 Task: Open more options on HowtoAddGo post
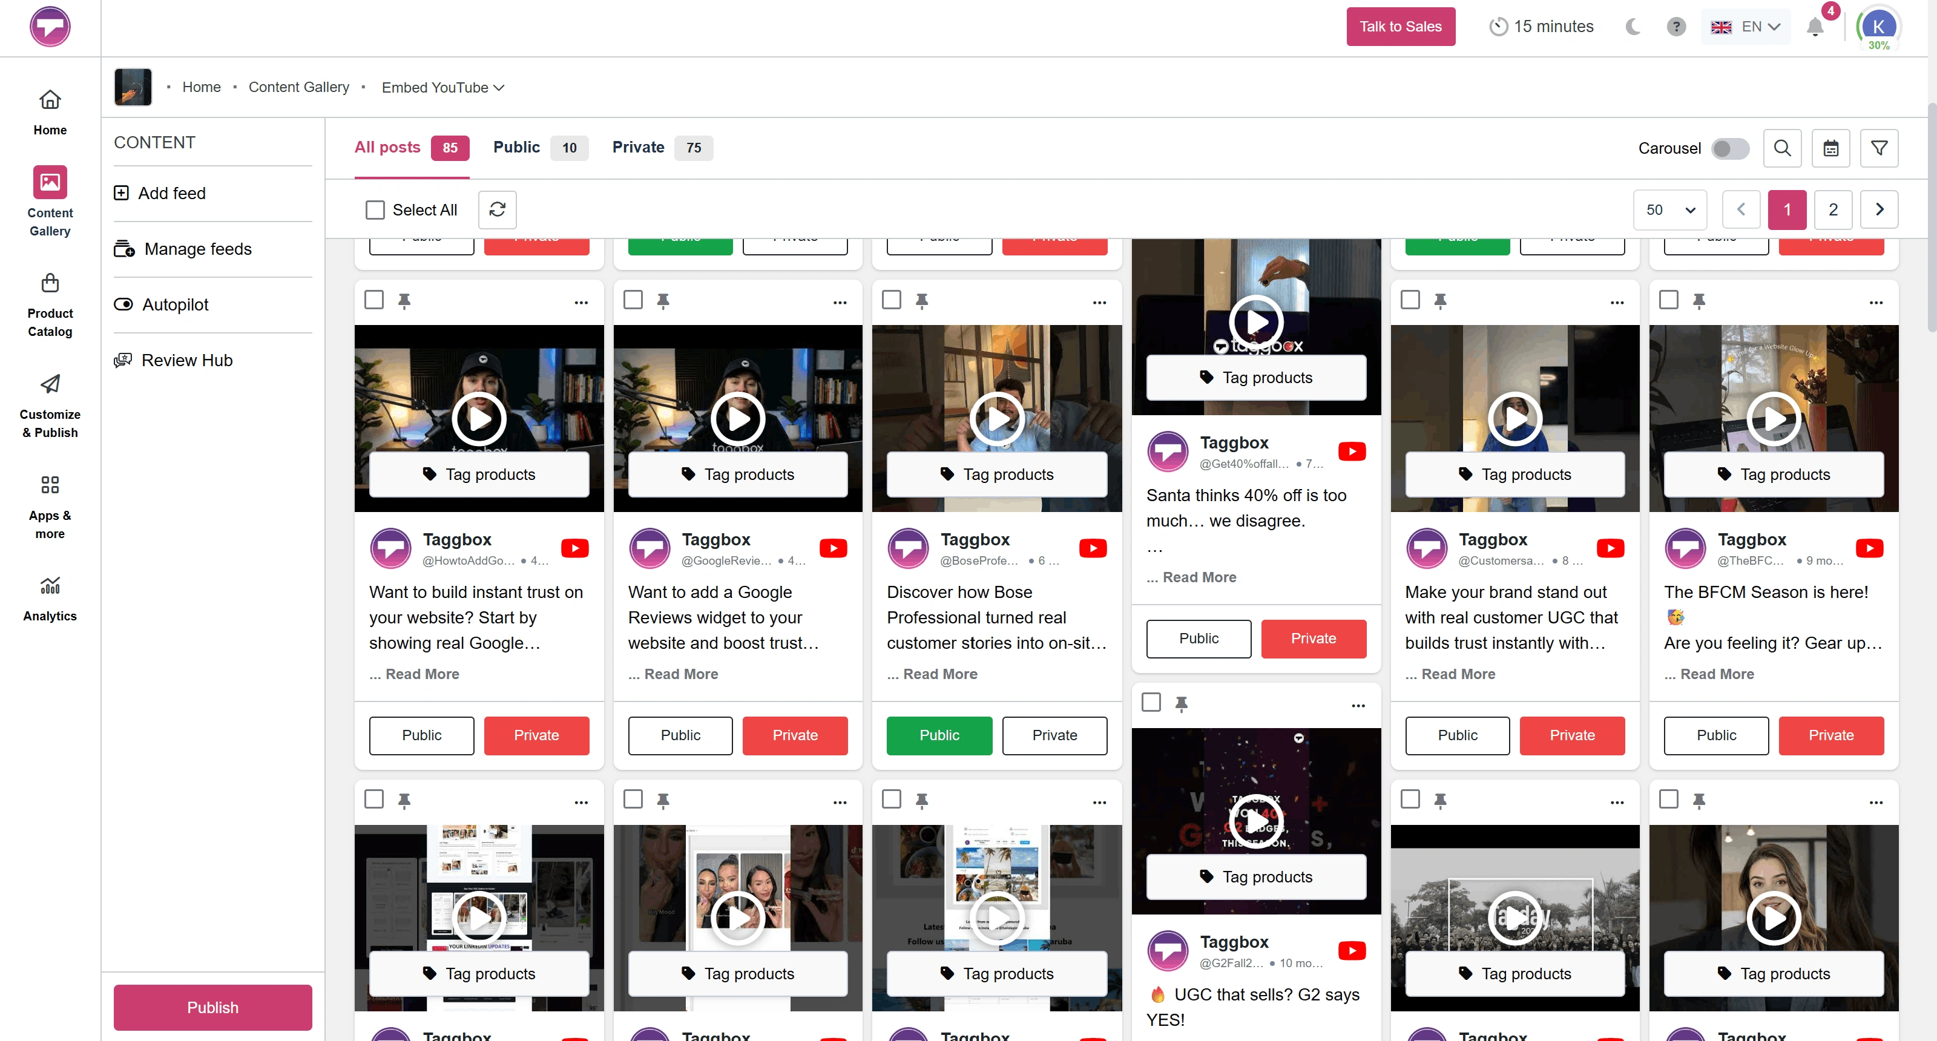pyautogui.click(x=581, y=302)
